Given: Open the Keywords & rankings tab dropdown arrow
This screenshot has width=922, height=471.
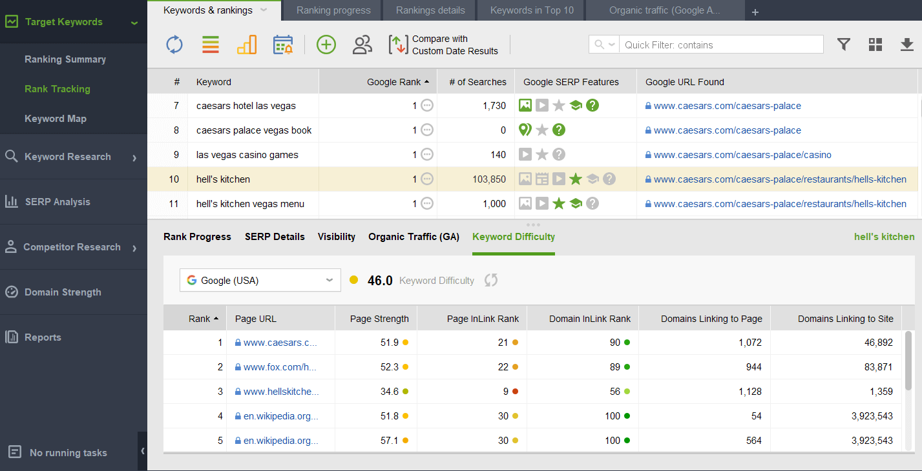Looking at the screenshot, I should [x=264, y=10].
